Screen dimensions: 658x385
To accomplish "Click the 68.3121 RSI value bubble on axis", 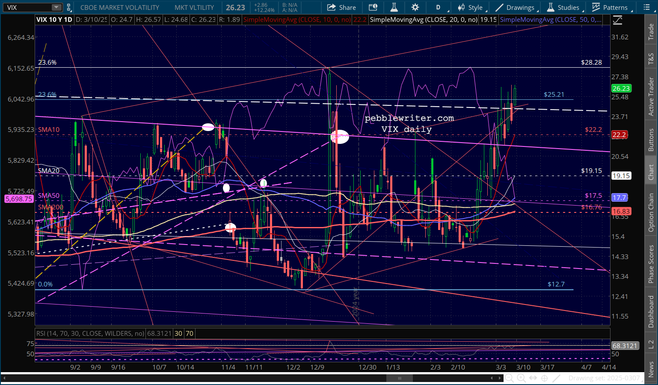I will pos(625,346).
